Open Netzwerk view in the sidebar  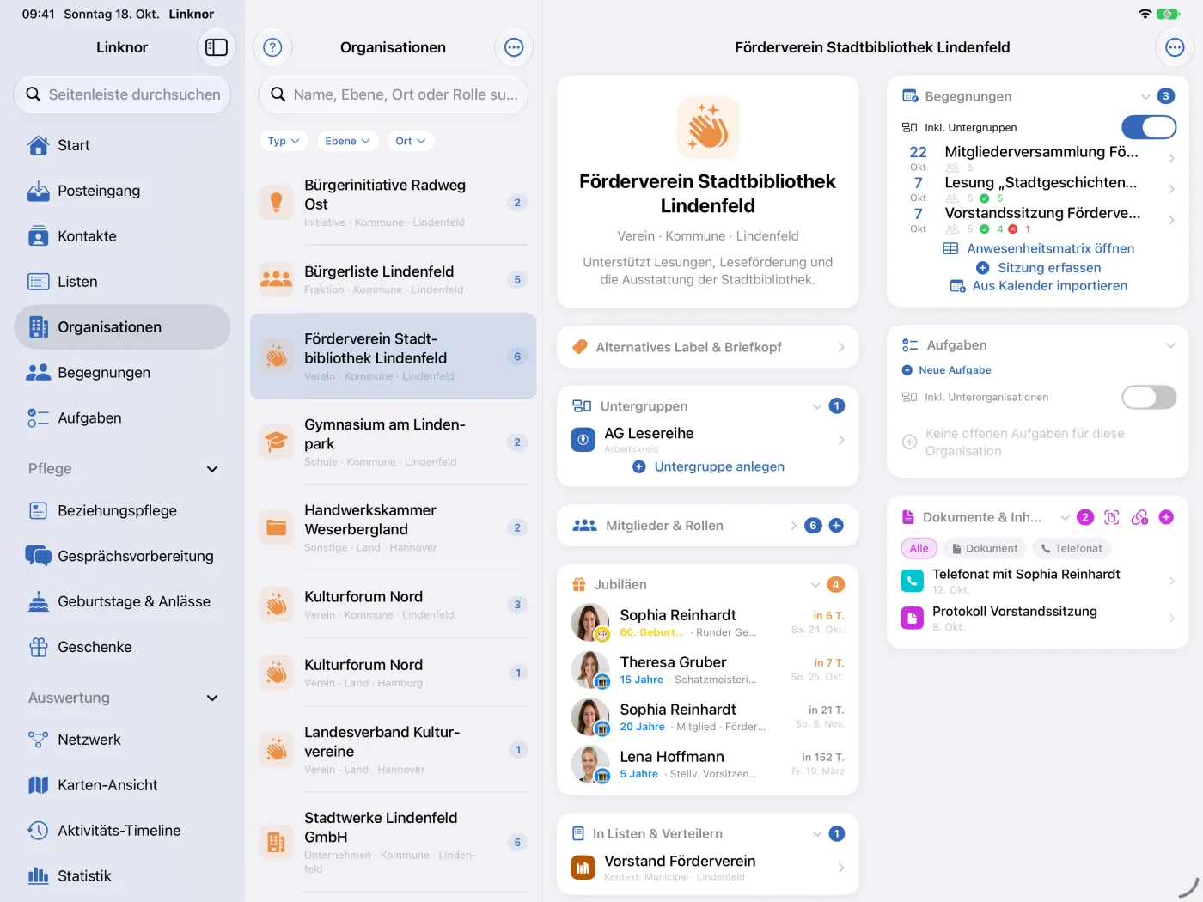coord(122,740)
